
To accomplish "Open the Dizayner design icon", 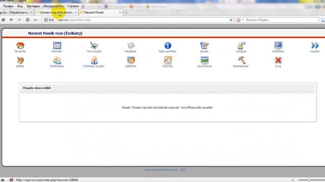I will (168, 61).
